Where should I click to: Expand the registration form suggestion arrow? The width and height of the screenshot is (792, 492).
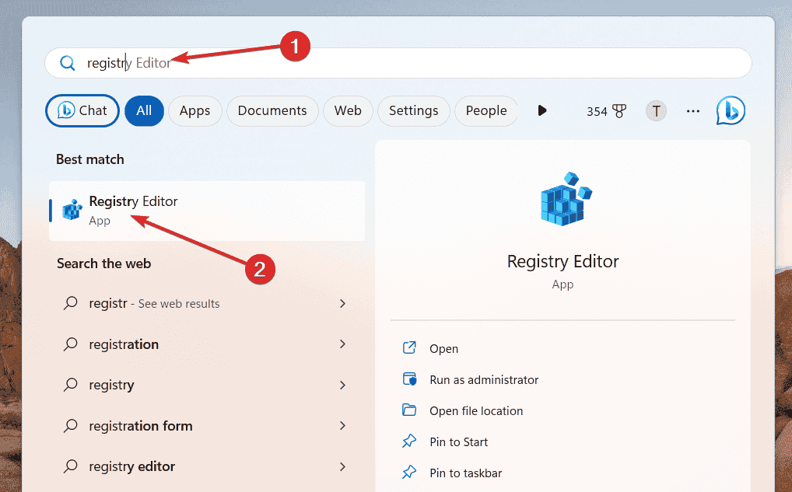pos(342,426)
